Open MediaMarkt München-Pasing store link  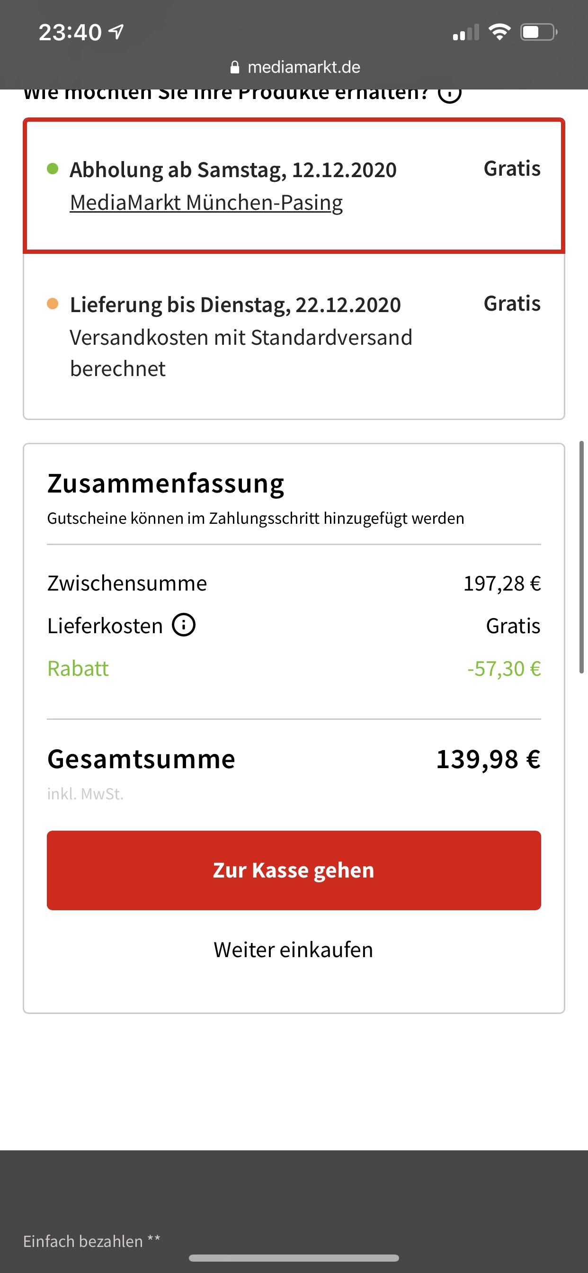206,203
